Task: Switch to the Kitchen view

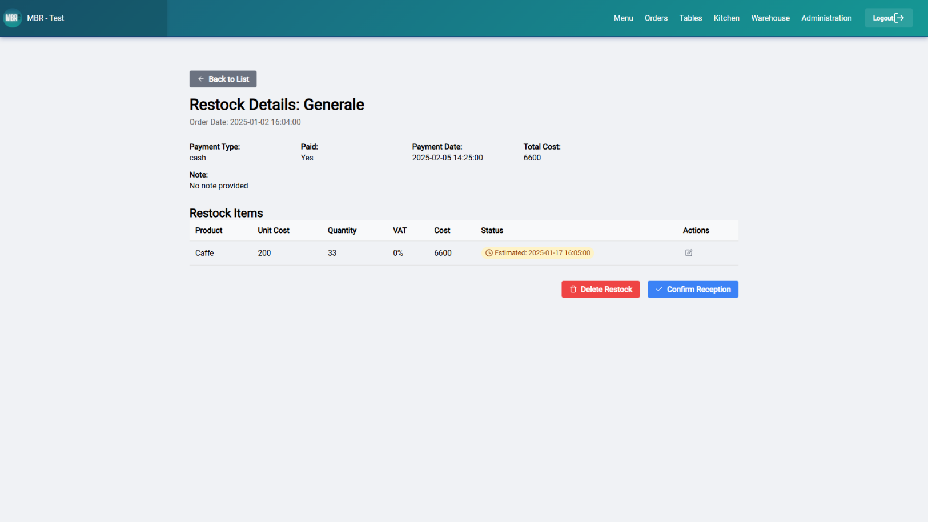Action: point(726,18)
